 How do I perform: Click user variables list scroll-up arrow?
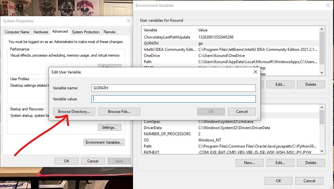[322, 30]
